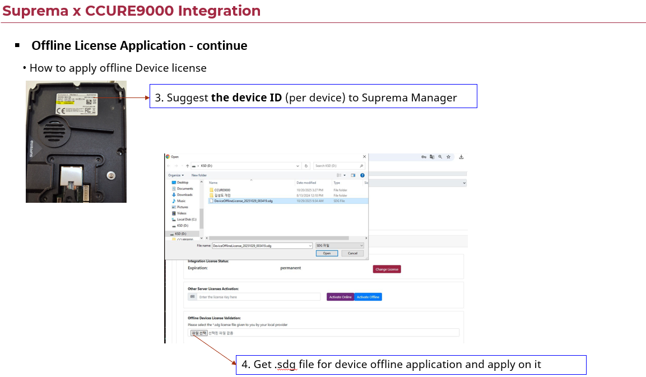The width and height of the screenshot is (646, 377).
Task: Open Pictures in navigation pane
Action: coord(180,207)
